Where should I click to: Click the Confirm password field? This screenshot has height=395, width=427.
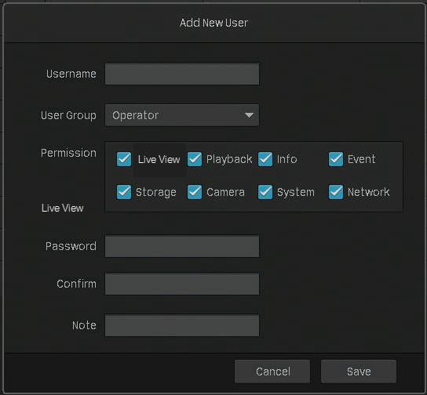(x=182, y=284)
